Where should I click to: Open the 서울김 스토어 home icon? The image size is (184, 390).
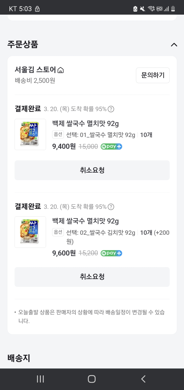(61, 70)
